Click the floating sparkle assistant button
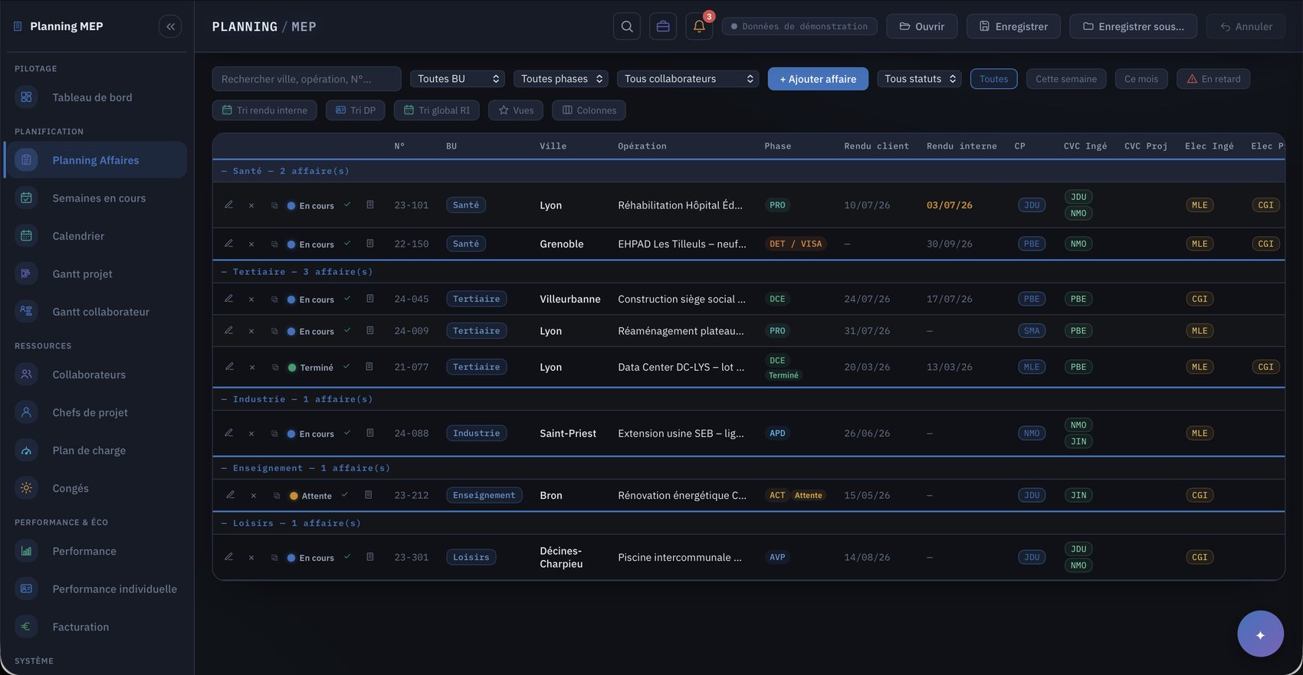 coord(1260,634)
